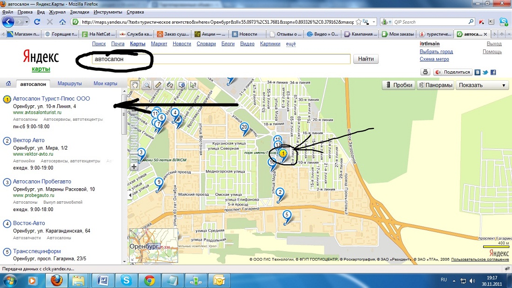
Task: Open the Журнал menu
Action: point(57,12)
